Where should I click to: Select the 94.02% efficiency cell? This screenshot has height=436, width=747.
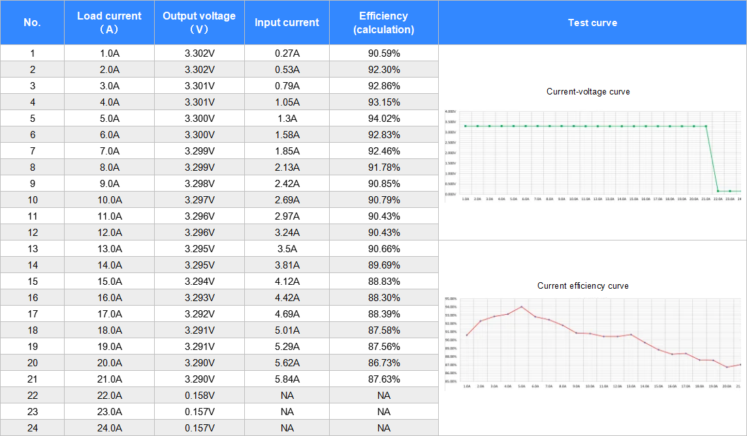point(383,119)
